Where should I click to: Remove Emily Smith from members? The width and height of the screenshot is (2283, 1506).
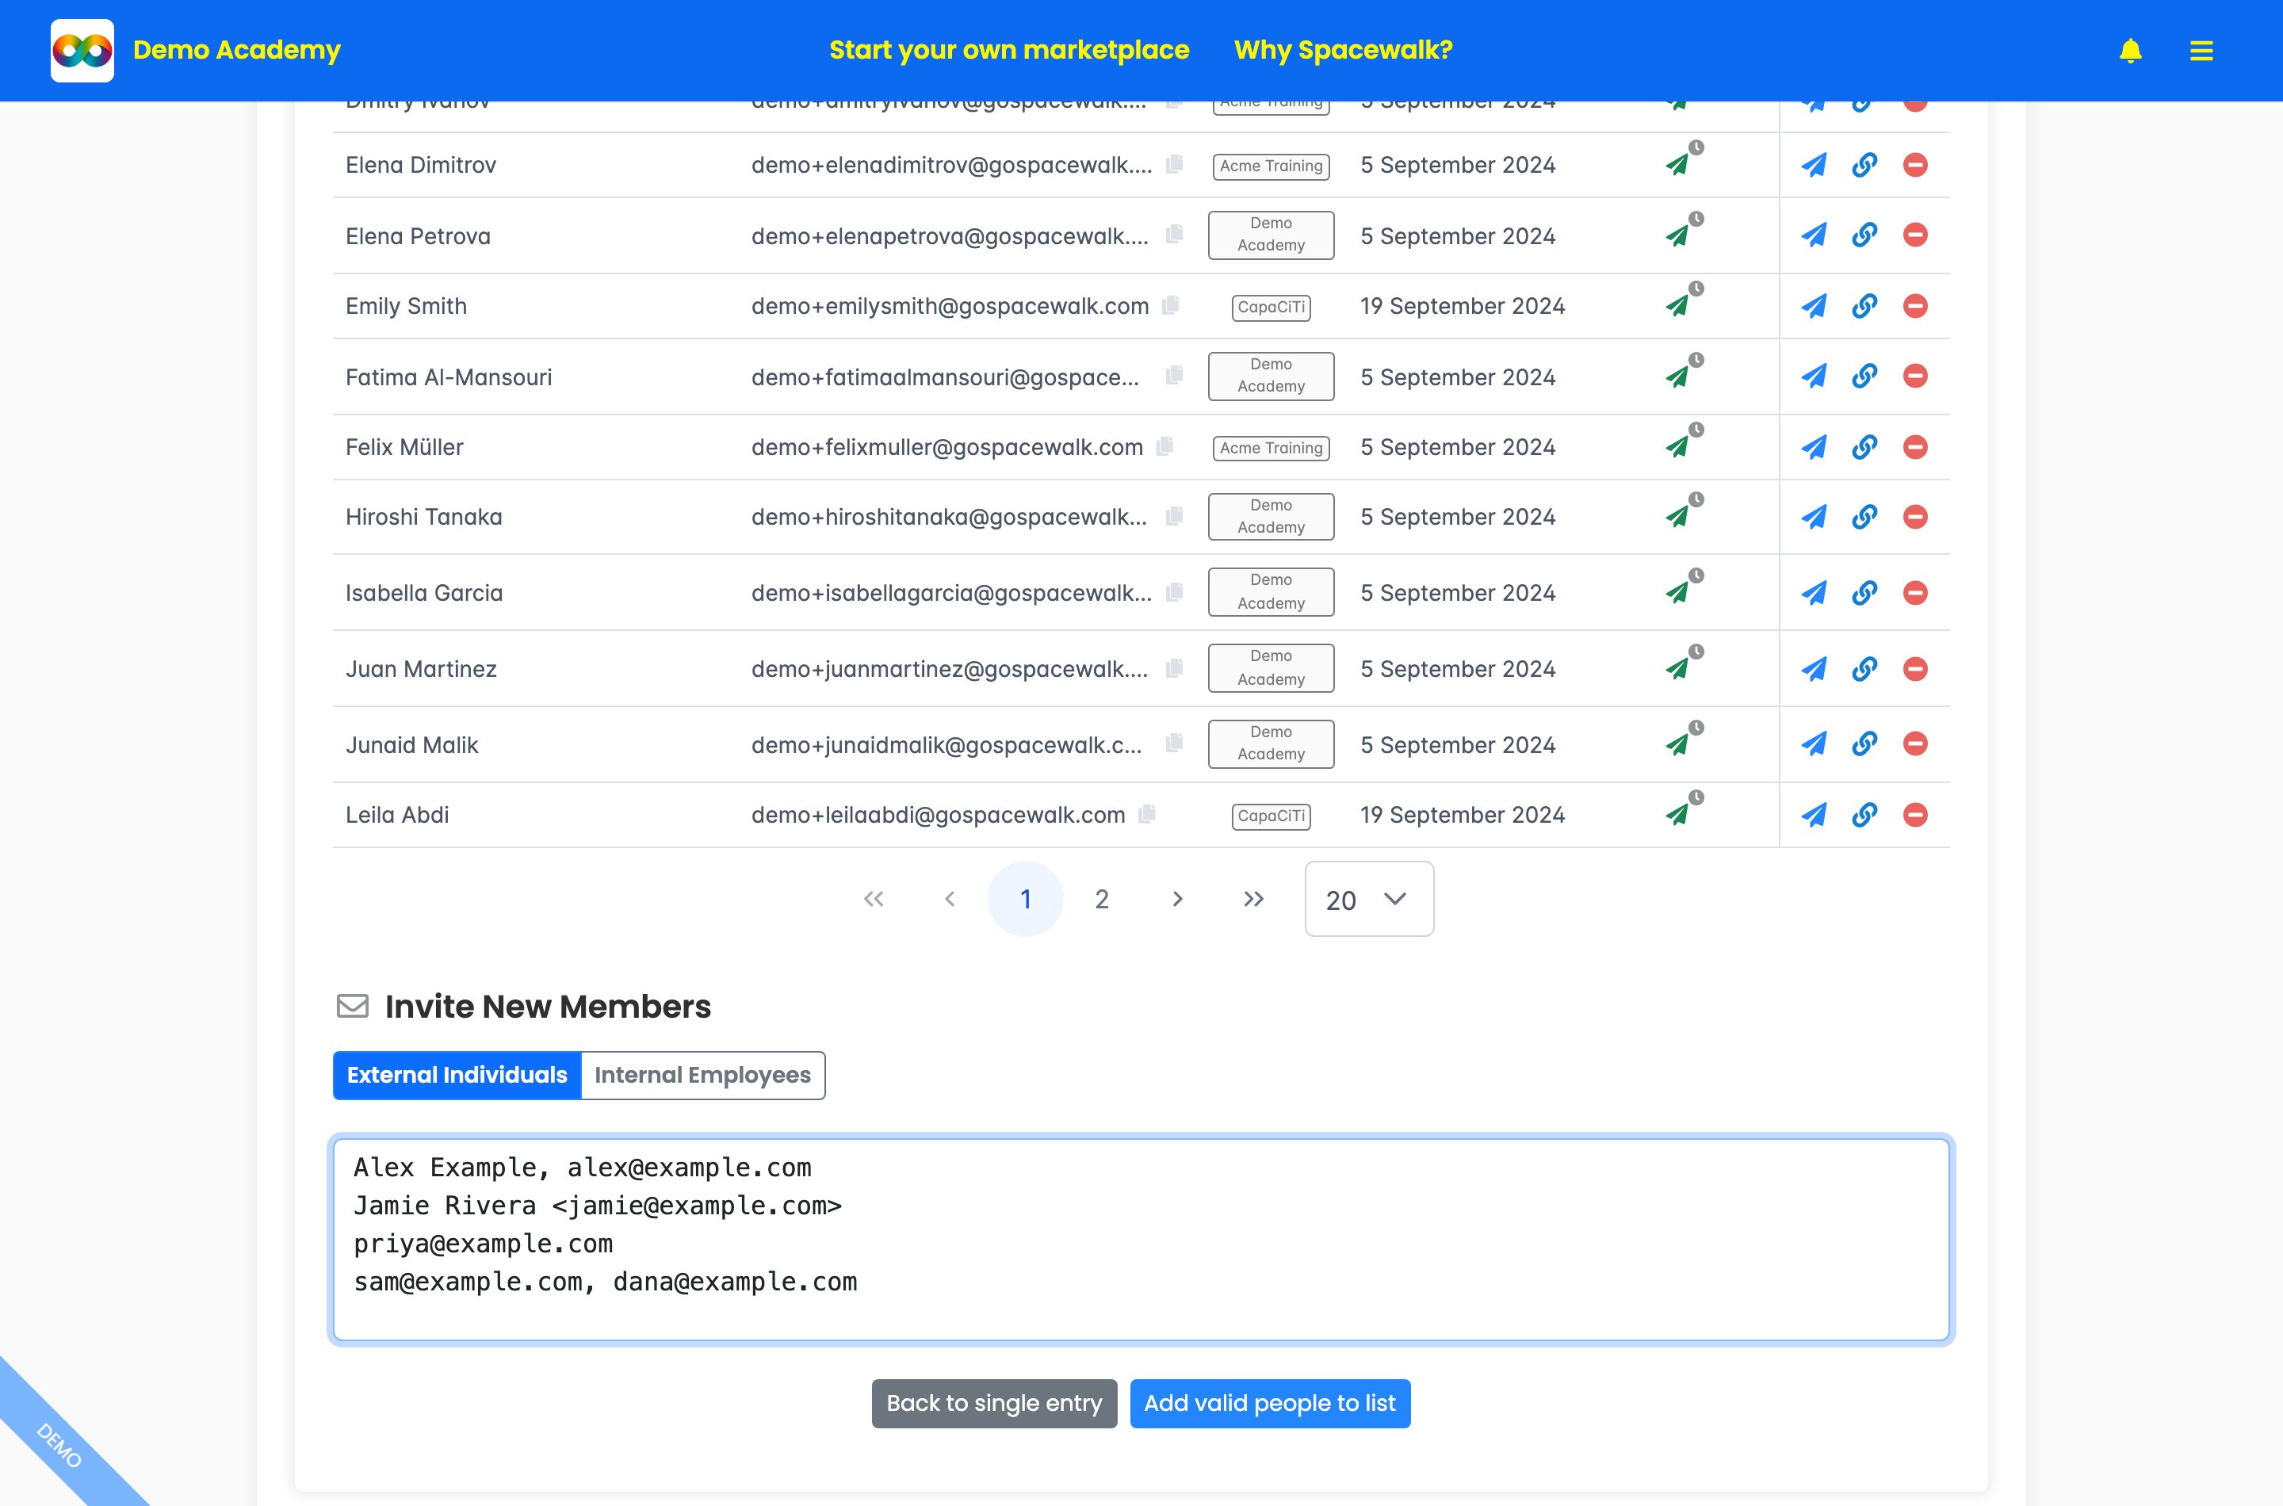(x=1915, y=307)
